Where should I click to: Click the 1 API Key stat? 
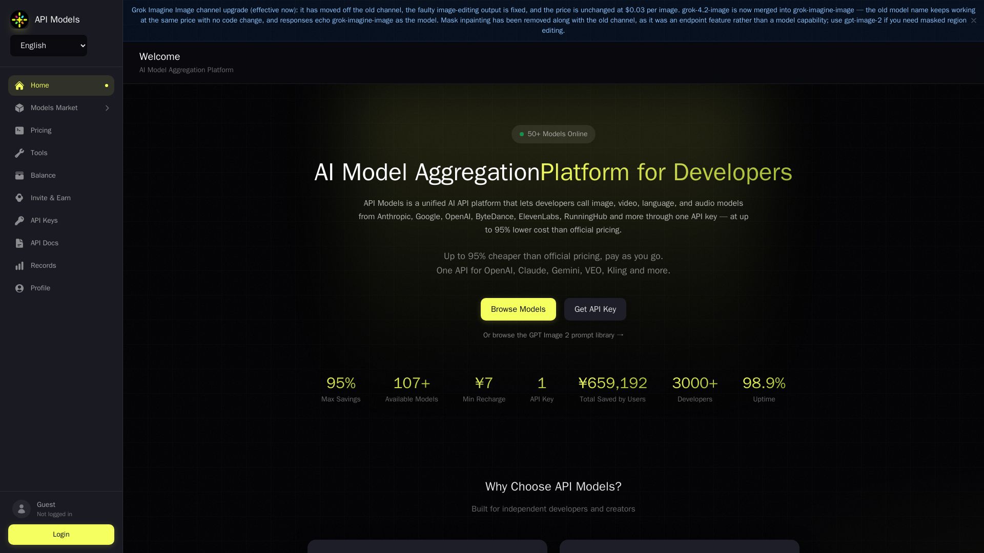coord(542,389)
